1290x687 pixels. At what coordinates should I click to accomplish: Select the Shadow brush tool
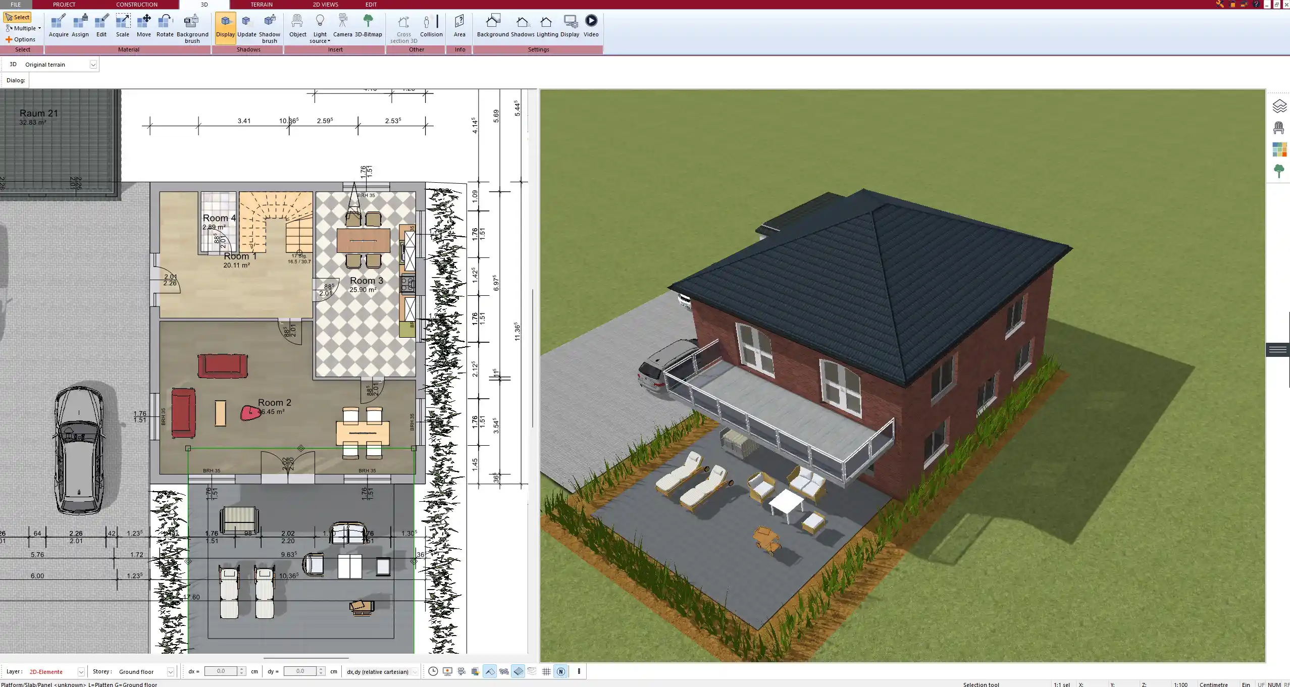pyautogui.click(x=270, y=29)
